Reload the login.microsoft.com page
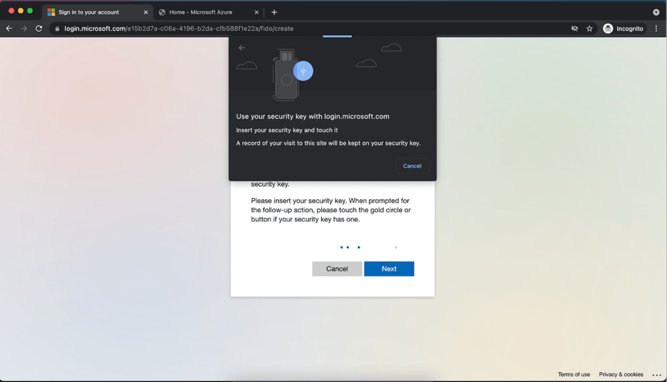Screen dimensions: 667x382 (39, 29)
